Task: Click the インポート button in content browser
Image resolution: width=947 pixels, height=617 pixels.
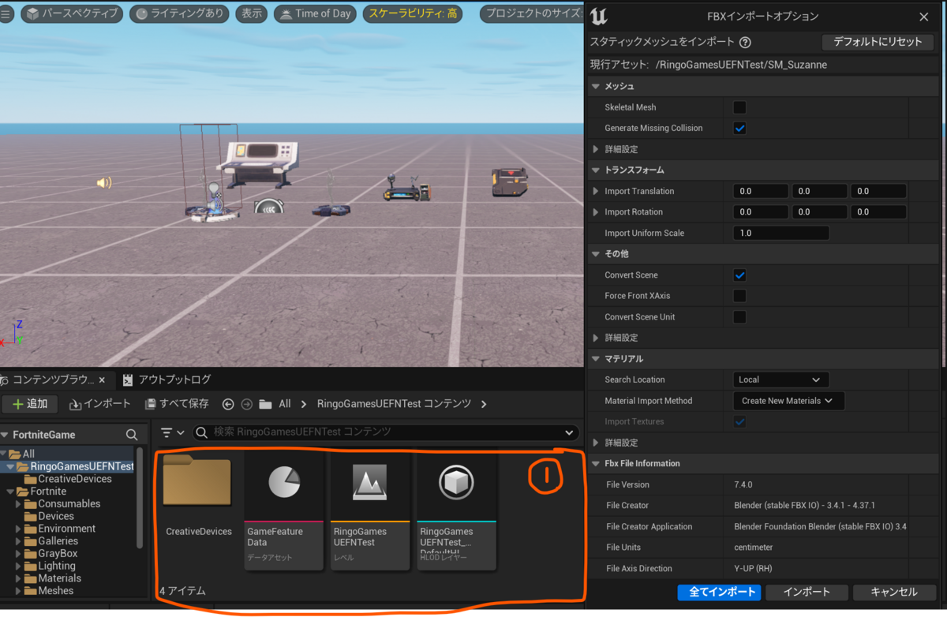Action: click(x=100, y=404)
